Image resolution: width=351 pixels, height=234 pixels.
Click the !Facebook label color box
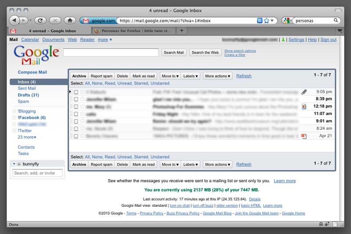tap(14, 117)
